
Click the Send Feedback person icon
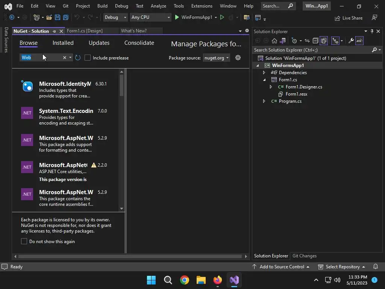(374, 17)
